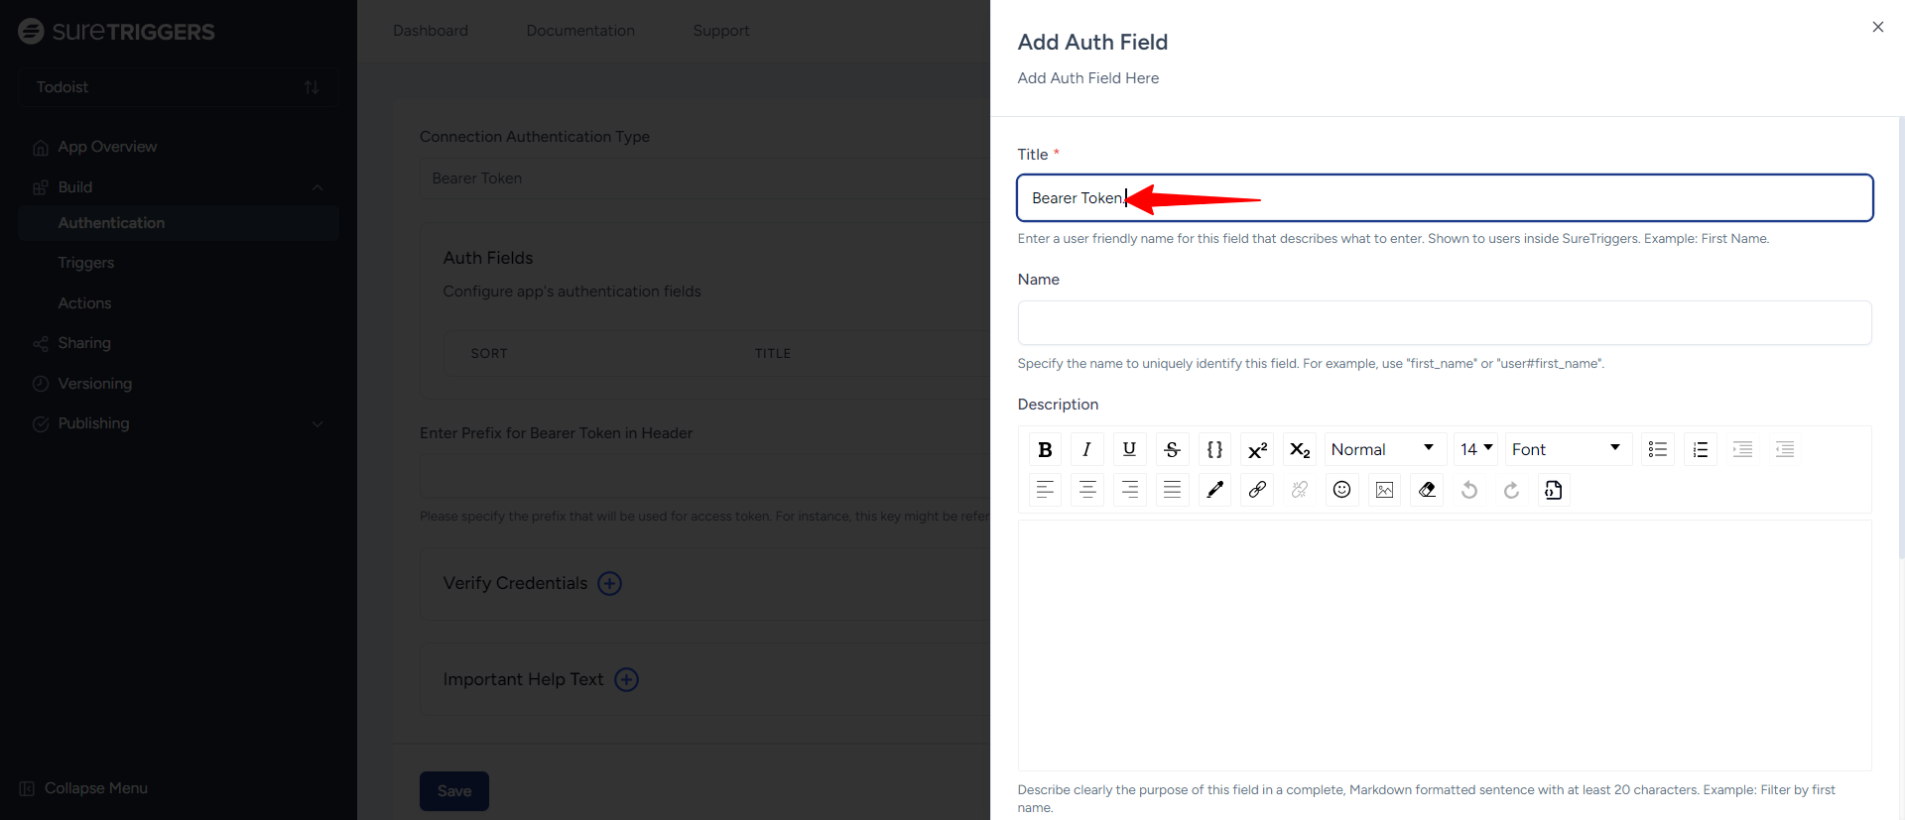The width and height of the screenshot is (1905, 820).
Task: Toggle underline formatting
Action: [x=1129, y=449]
